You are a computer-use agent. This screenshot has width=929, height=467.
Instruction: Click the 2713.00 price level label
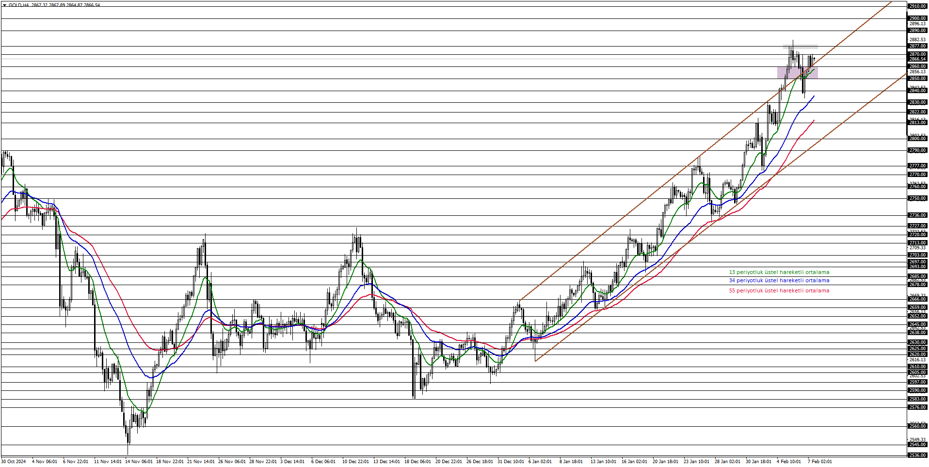coord(917,243)
